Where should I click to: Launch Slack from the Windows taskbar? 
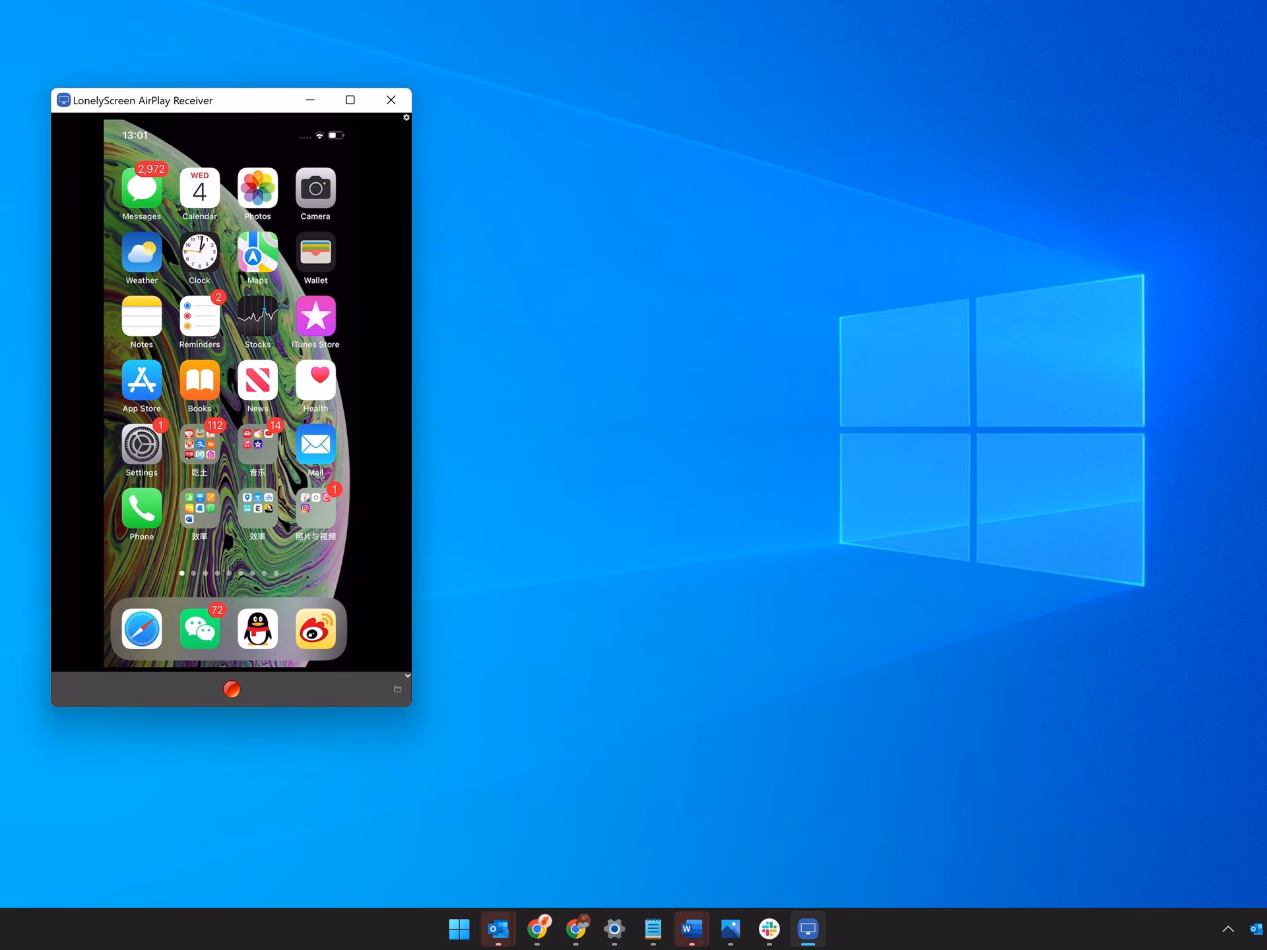(x=769, y=929)
